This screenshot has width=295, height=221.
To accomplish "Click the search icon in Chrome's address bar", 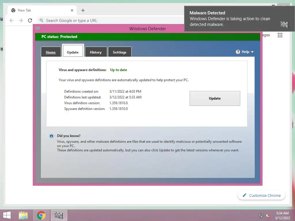I will point(41,20).
